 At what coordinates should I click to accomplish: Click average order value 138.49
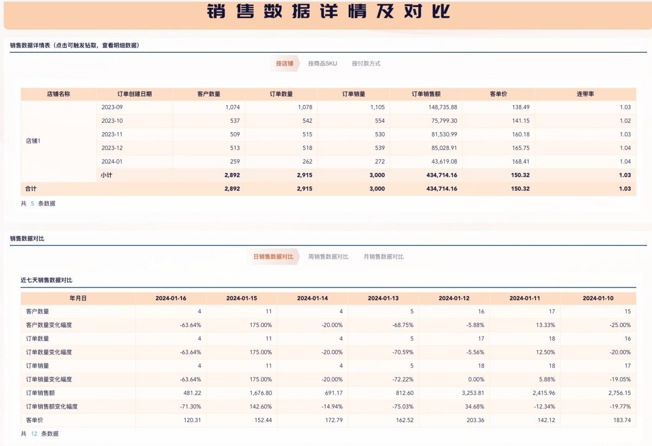pyautogui.click(x=521, y=107)
